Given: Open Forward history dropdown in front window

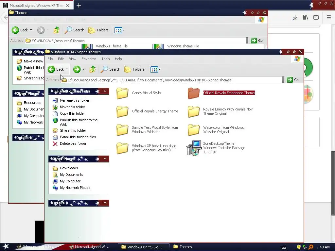Looking at the screenshot, I should pos(83,69).
